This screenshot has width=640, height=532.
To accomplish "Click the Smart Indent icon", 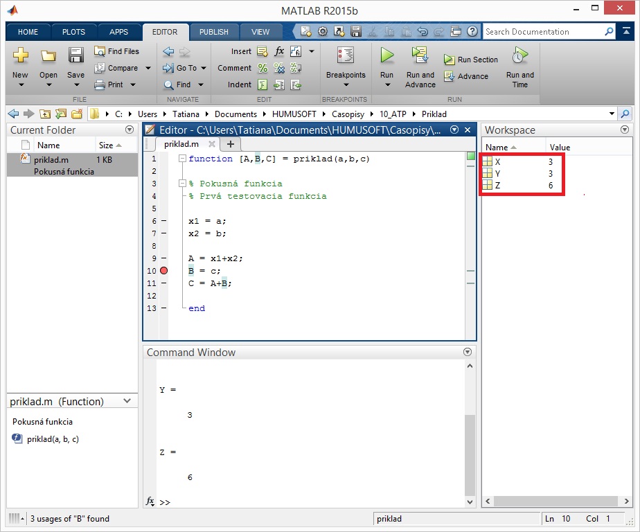I will pyautogui.click(x=263, y=85).
